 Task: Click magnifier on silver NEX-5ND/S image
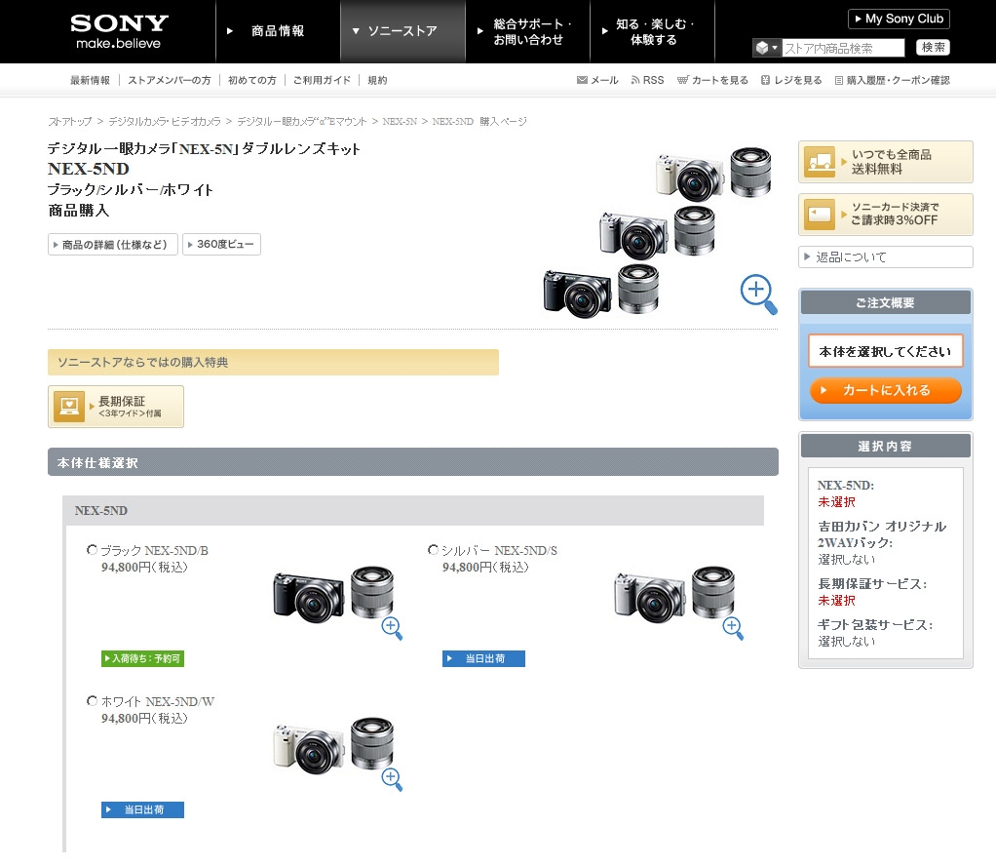[733, 627]
